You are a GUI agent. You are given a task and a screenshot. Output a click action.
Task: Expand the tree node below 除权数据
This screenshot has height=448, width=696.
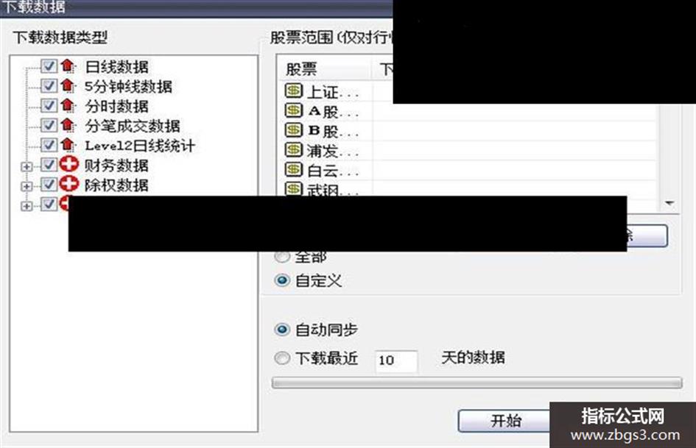(27, 206)
